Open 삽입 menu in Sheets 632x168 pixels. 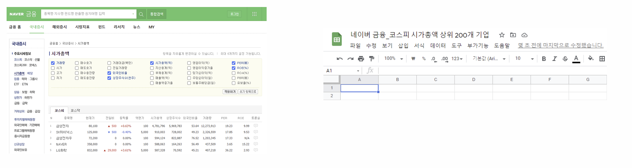click(403, 45)
